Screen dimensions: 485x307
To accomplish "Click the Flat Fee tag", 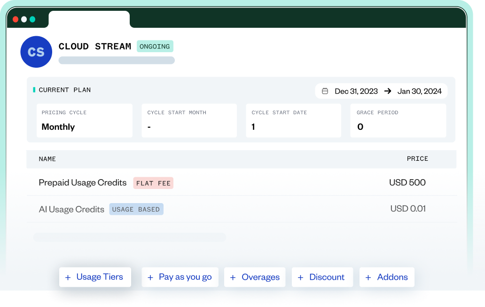I will pyautogui.click(x=153, y=183).
